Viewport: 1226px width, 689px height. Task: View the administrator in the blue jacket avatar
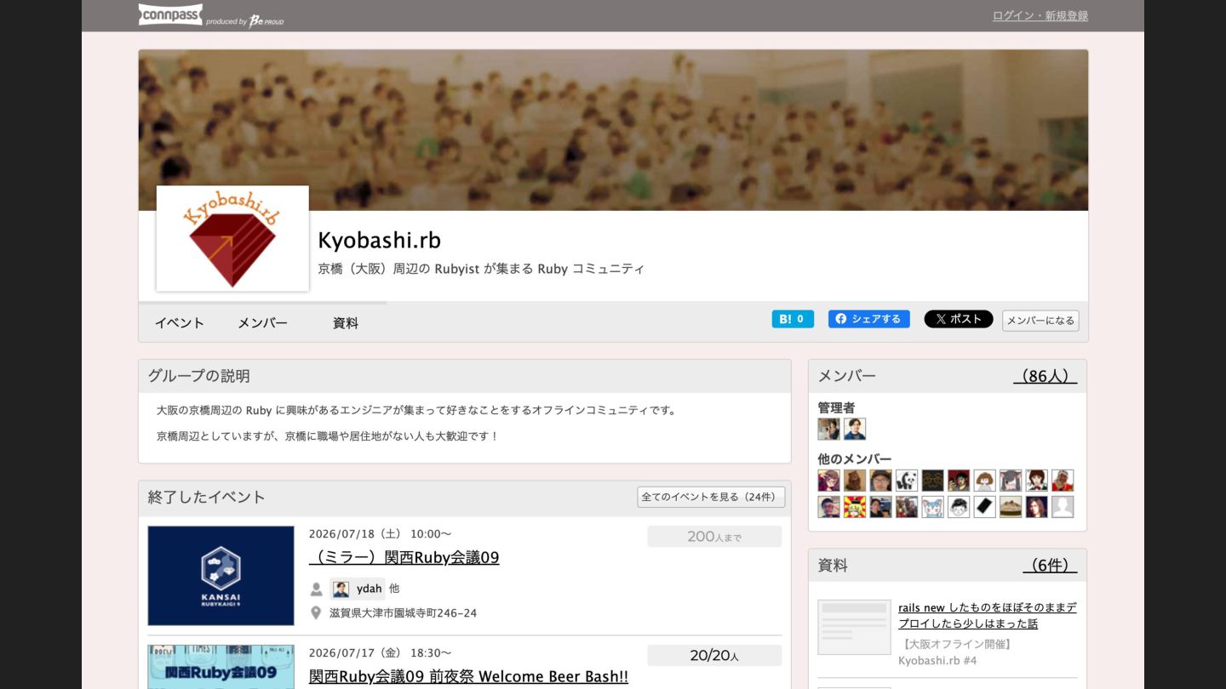(855, 429)
